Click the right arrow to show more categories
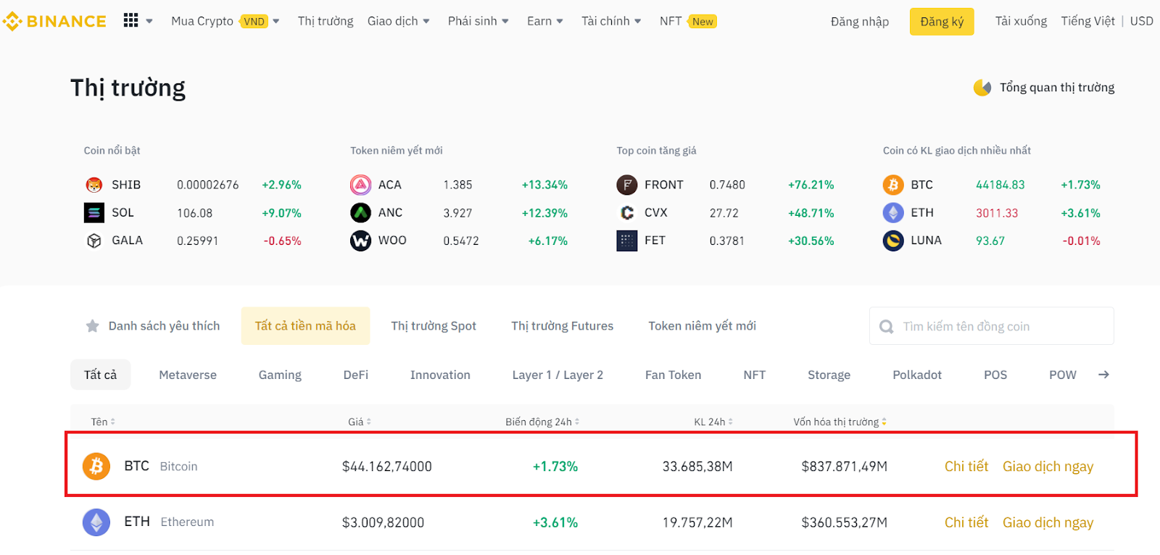This screenshot has height=555, width=1160. 1103,375
